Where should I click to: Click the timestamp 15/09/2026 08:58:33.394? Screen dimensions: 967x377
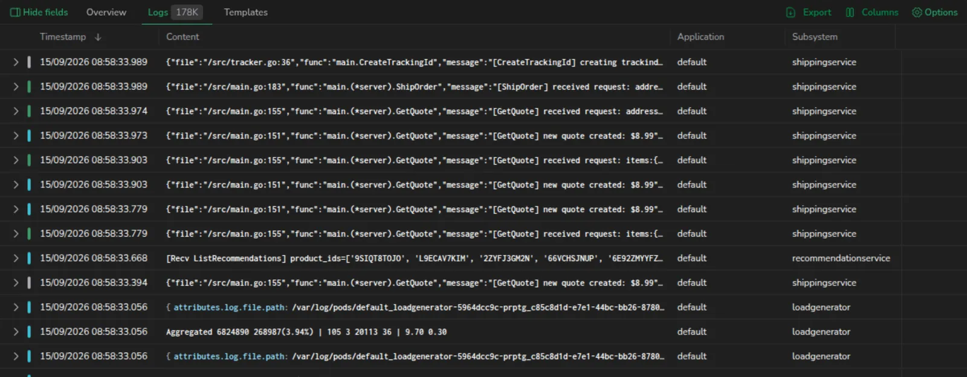tap(94, 282)
